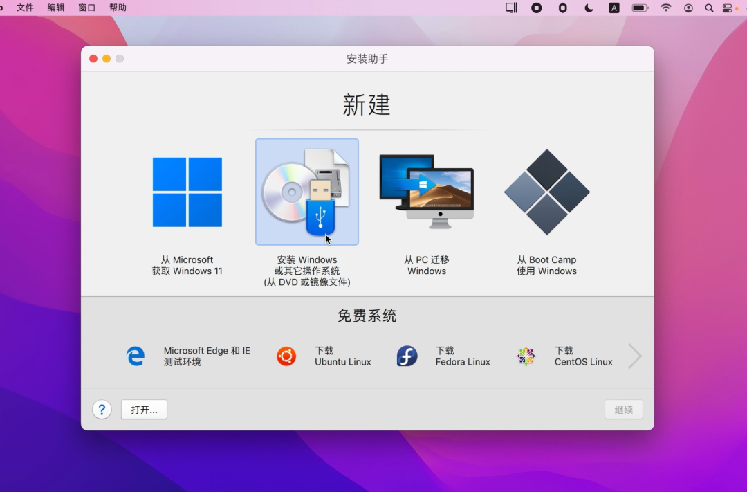The image size is (747, 492).
Task: Open the 帮助 menu
Action: pyautogui.click(x=116, y=8)
